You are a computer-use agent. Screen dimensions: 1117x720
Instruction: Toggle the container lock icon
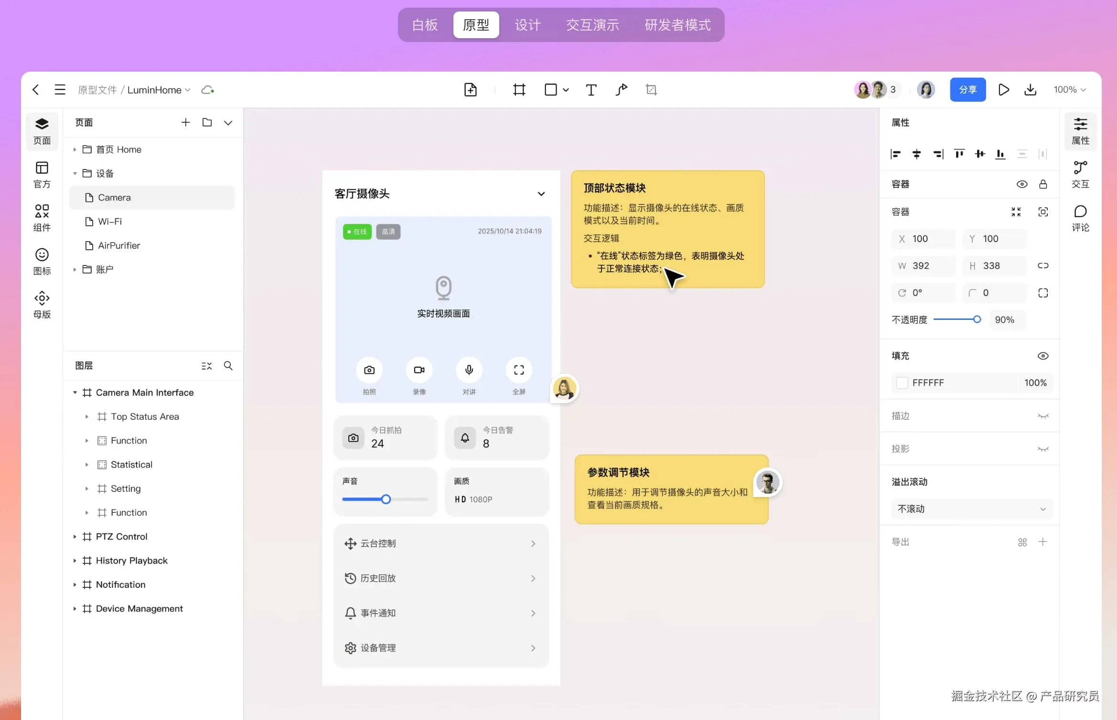[1043, 184]
